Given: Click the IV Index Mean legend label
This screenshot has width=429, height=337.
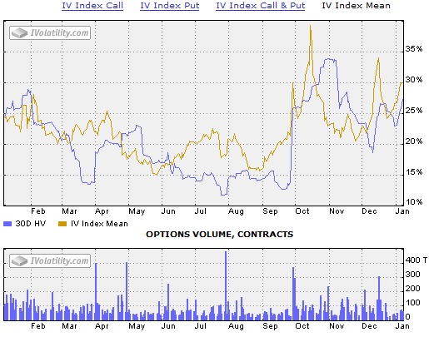Looking at the screenshot, I should [x=99, y=224].
